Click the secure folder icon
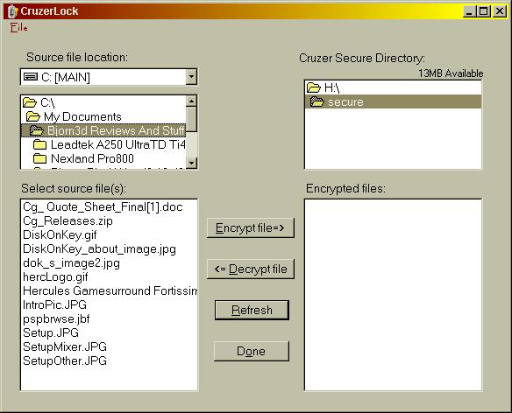This screenshot has width=512, height=413. [317, 101]
